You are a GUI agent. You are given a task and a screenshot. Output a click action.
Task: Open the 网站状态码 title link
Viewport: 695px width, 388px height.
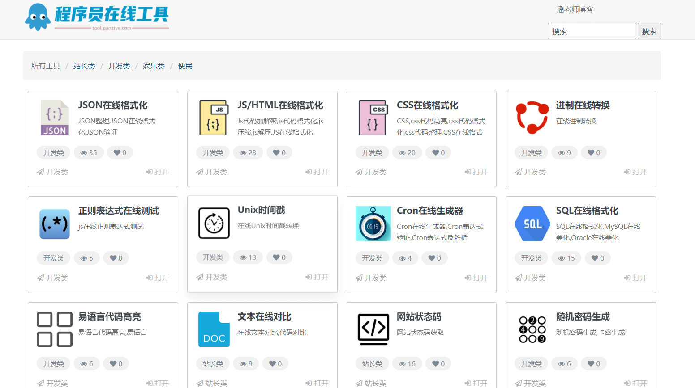pyautogui.click(x=419, y=316)
